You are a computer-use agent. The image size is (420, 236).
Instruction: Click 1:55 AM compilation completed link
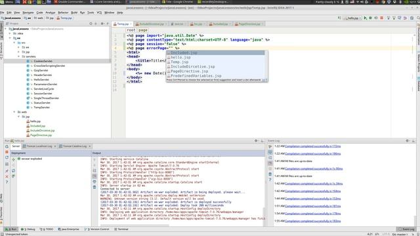point(313,221)
